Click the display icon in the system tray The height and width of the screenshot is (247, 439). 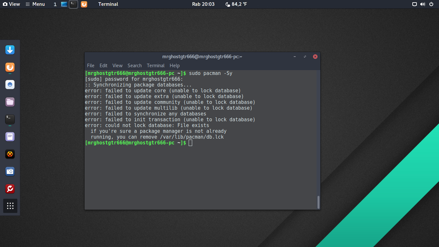(415, 4)
